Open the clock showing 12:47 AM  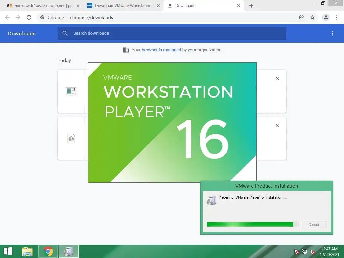pyautogui.click(x=329, y=252)
